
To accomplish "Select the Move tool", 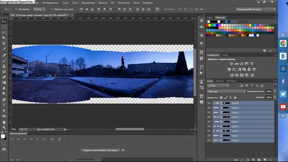I will tap(4, 22).
